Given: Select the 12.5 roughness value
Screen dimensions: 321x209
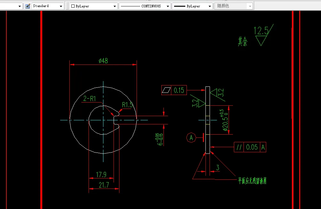Looking at the screenshot, I should coord(261,31).
